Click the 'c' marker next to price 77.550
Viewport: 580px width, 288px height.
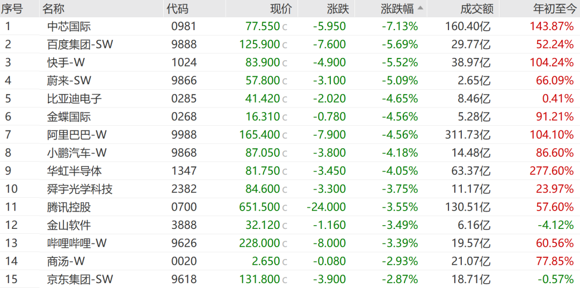point(285,26)
